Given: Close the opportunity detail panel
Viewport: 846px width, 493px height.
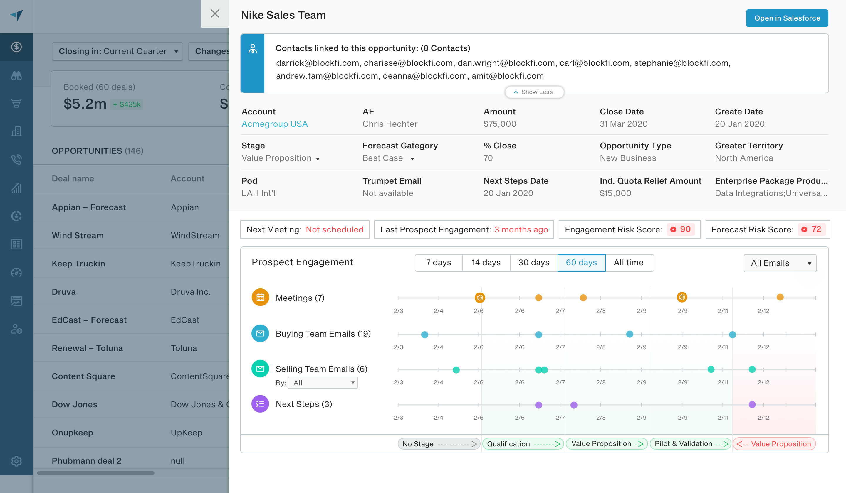Looking at the screenshot, I should point(215,13).
